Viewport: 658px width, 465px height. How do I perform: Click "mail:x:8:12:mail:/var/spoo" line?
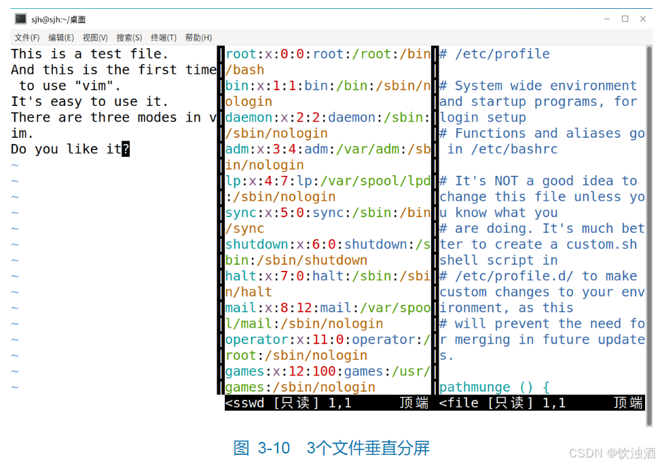[328, 308]
